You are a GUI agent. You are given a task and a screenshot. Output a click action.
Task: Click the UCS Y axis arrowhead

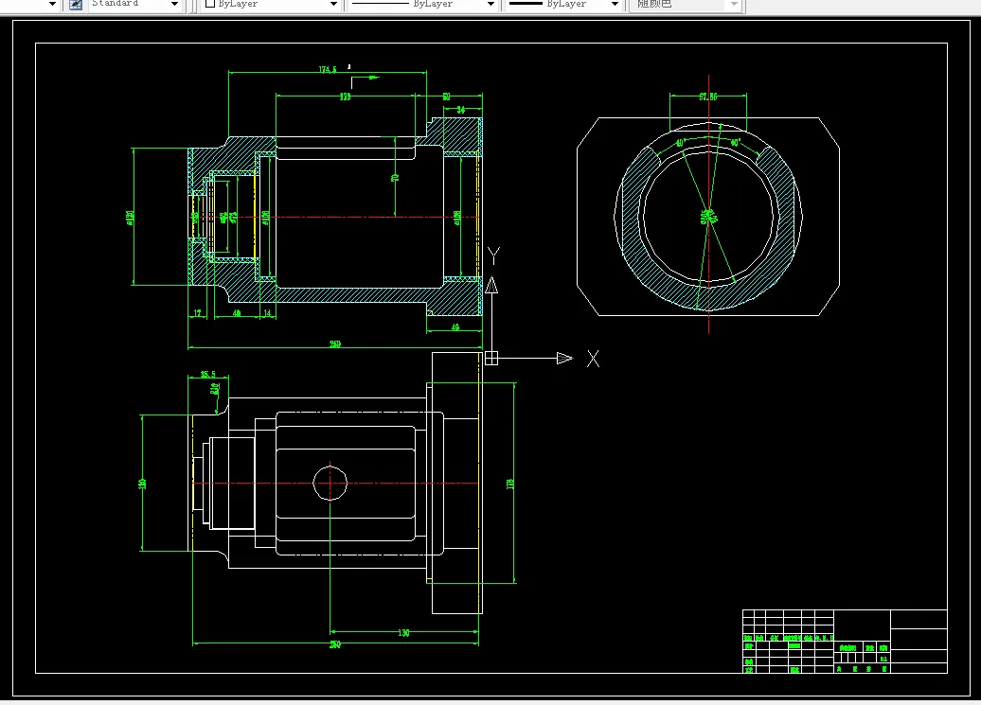tap(491, 285)
